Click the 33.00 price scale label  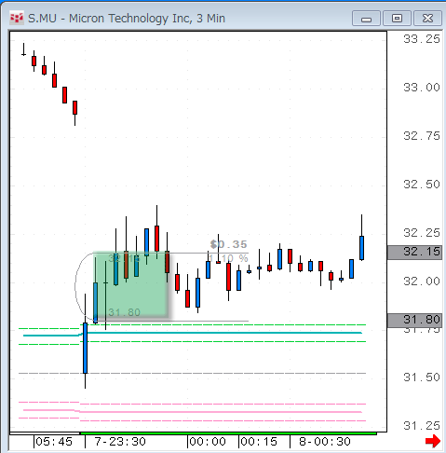tap(422, 88)
